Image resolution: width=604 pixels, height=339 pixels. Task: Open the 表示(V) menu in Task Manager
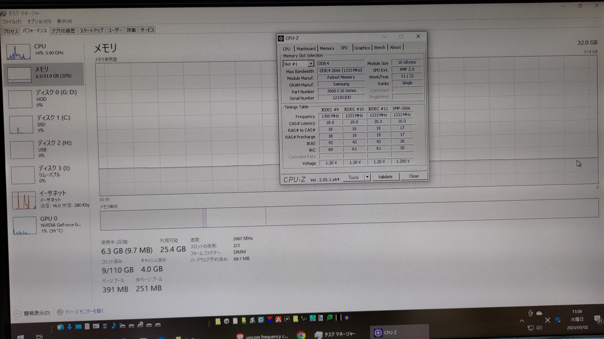[64, 22]
